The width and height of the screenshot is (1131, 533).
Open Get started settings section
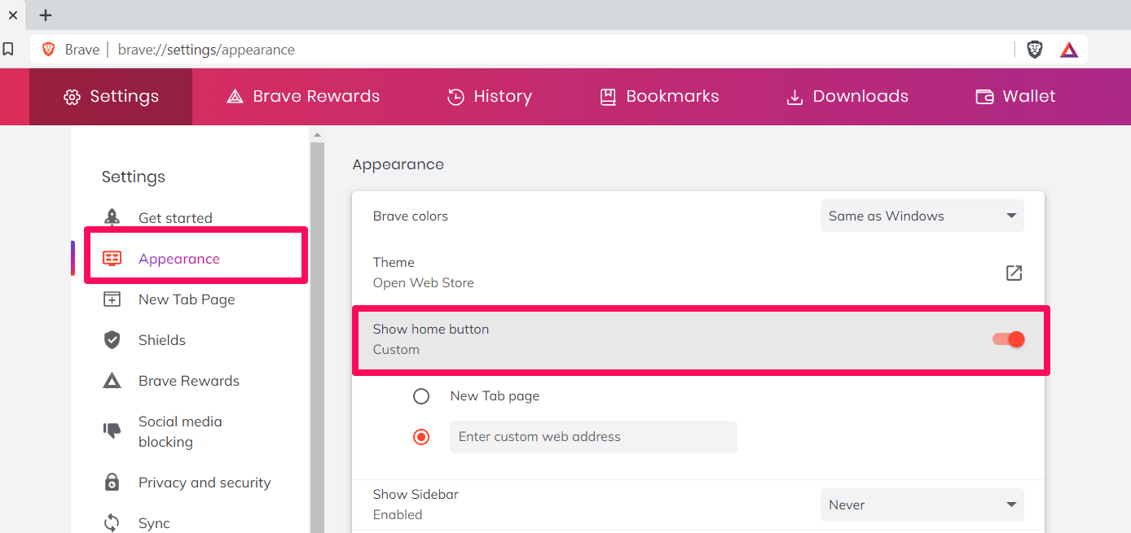click(175, 218)
